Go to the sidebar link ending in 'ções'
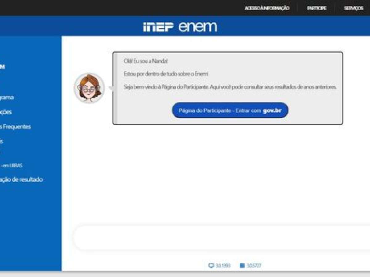The width and height of the screenshot is (370, 277). [x=6, y=112]
